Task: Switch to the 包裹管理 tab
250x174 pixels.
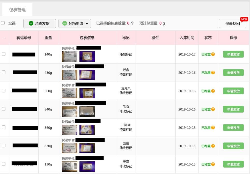Action: (17, 10)
